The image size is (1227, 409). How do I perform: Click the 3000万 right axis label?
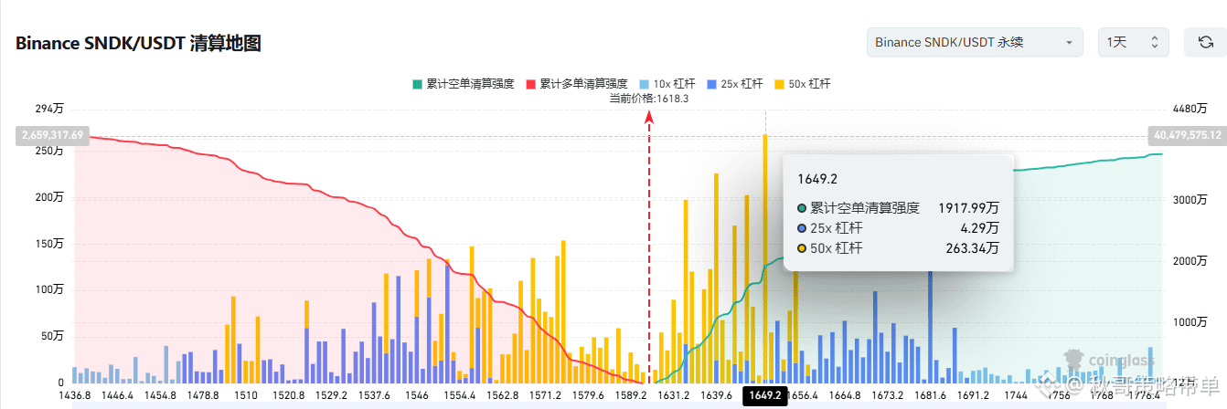[1189, 198]
